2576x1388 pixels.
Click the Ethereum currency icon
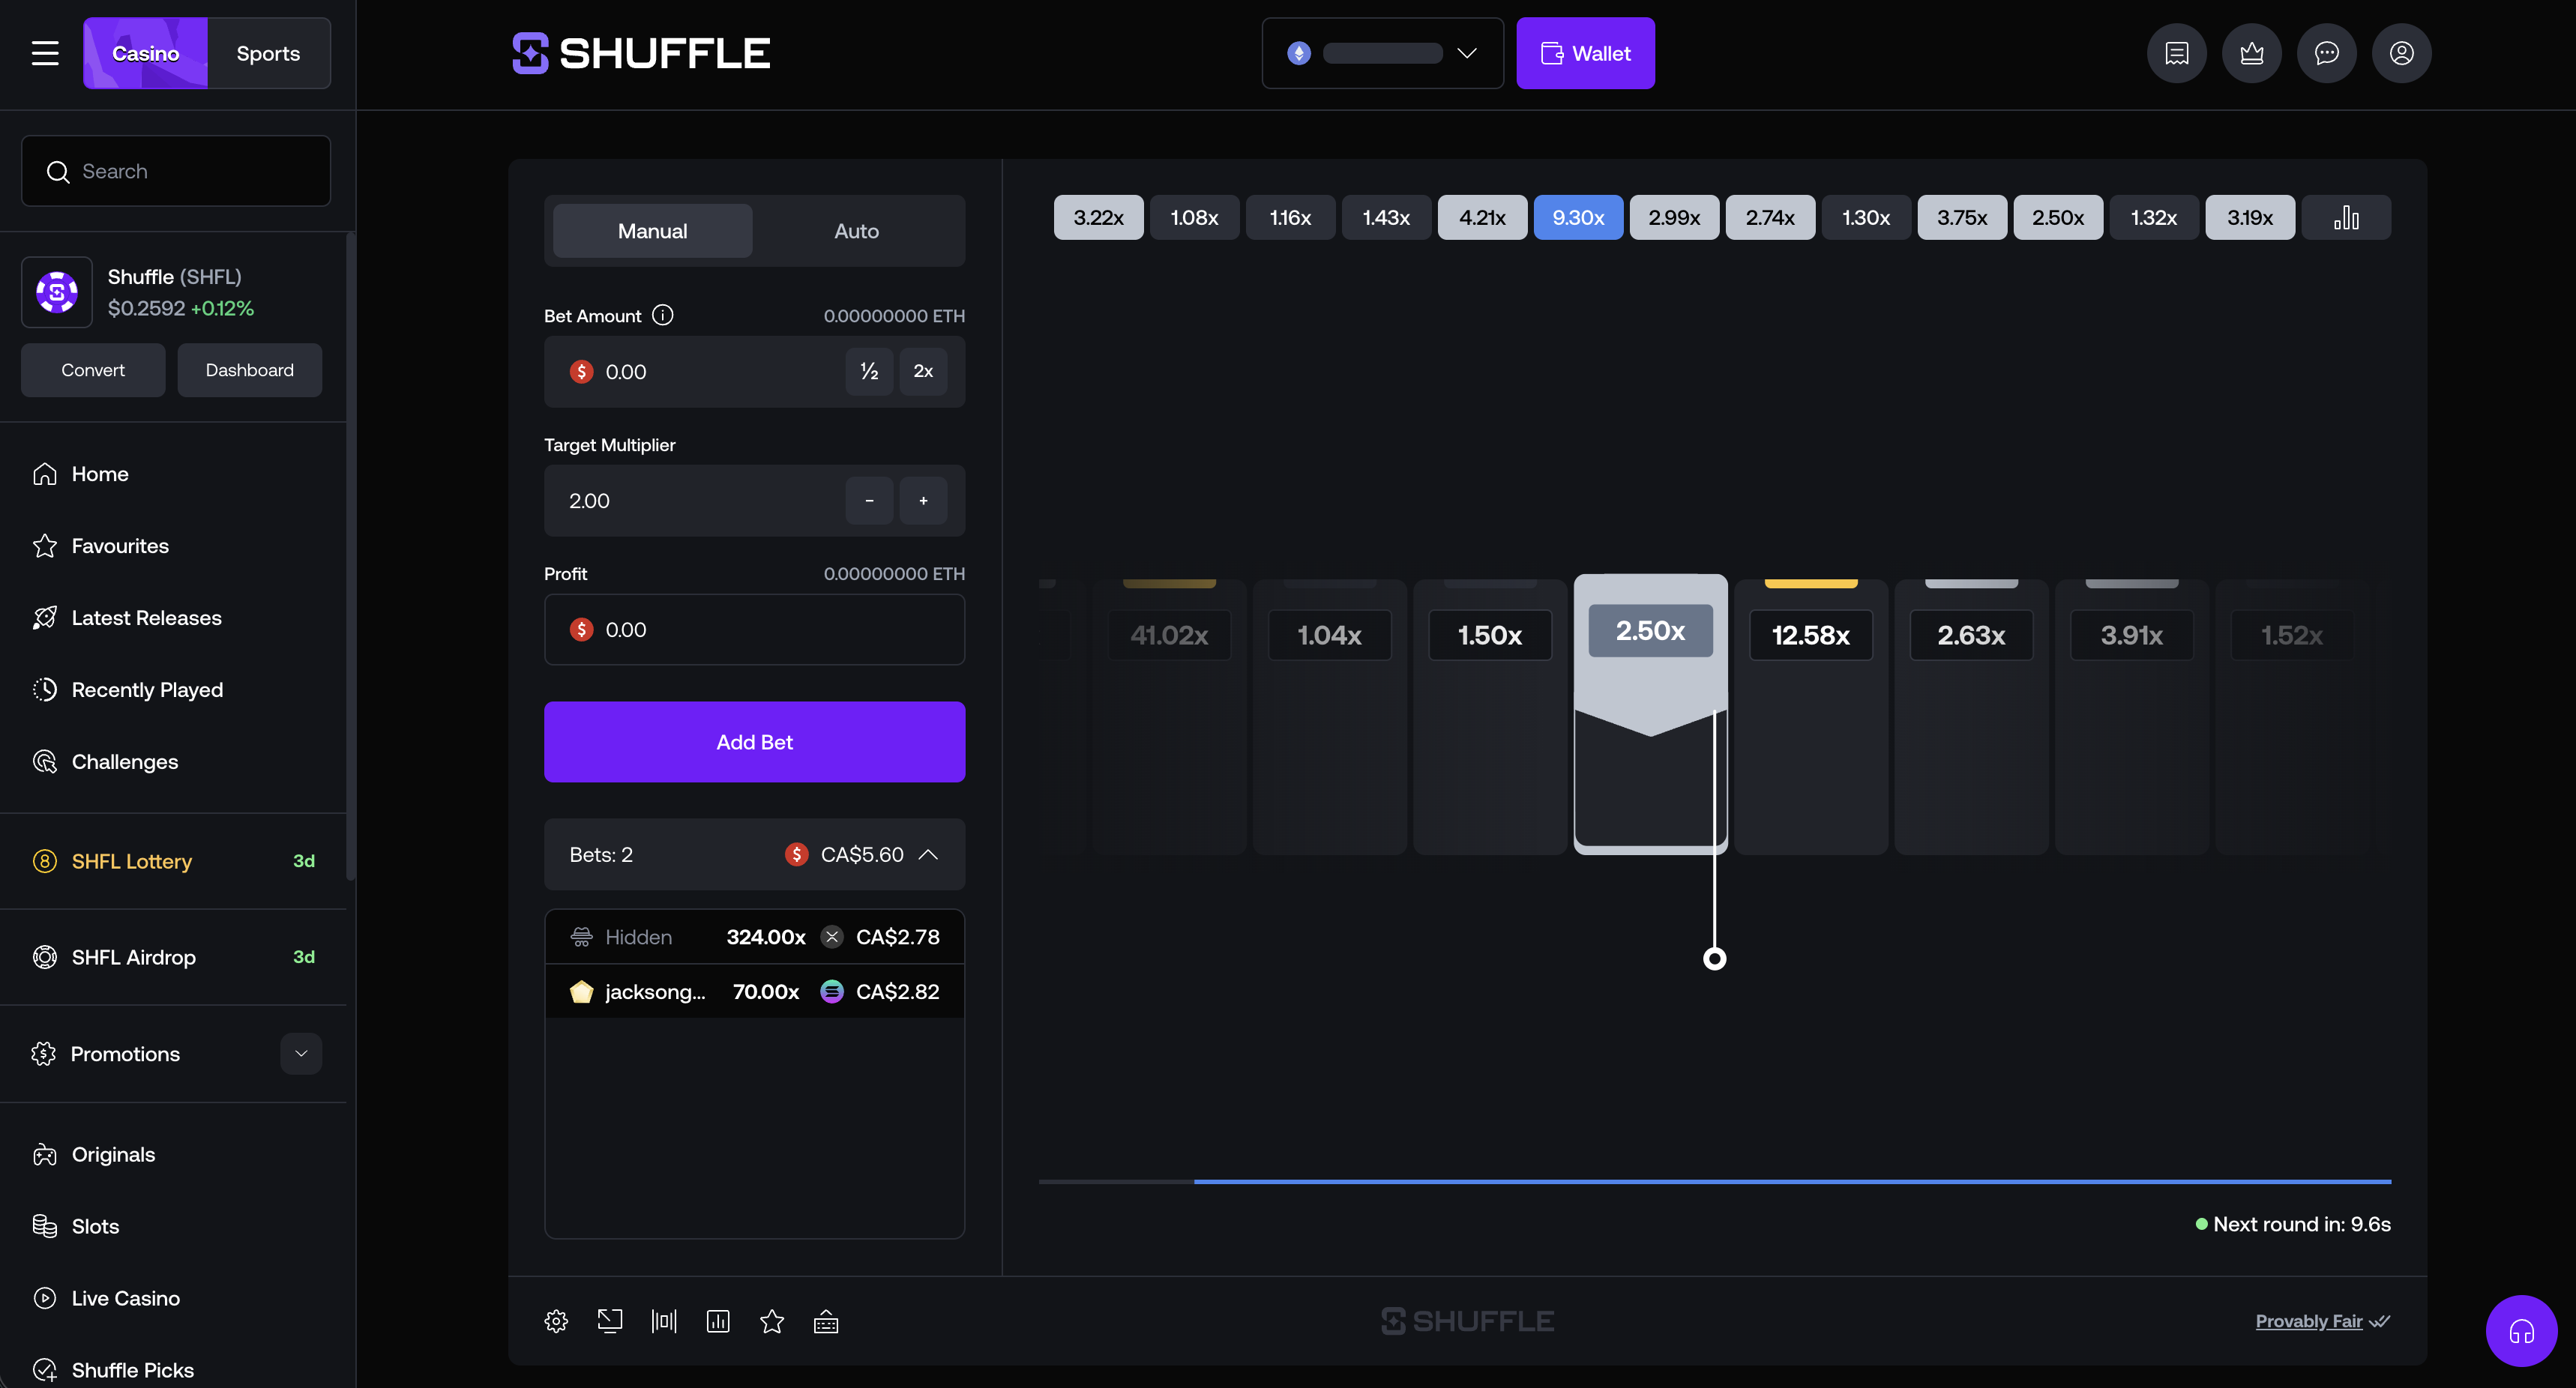tap(1299, 53)
